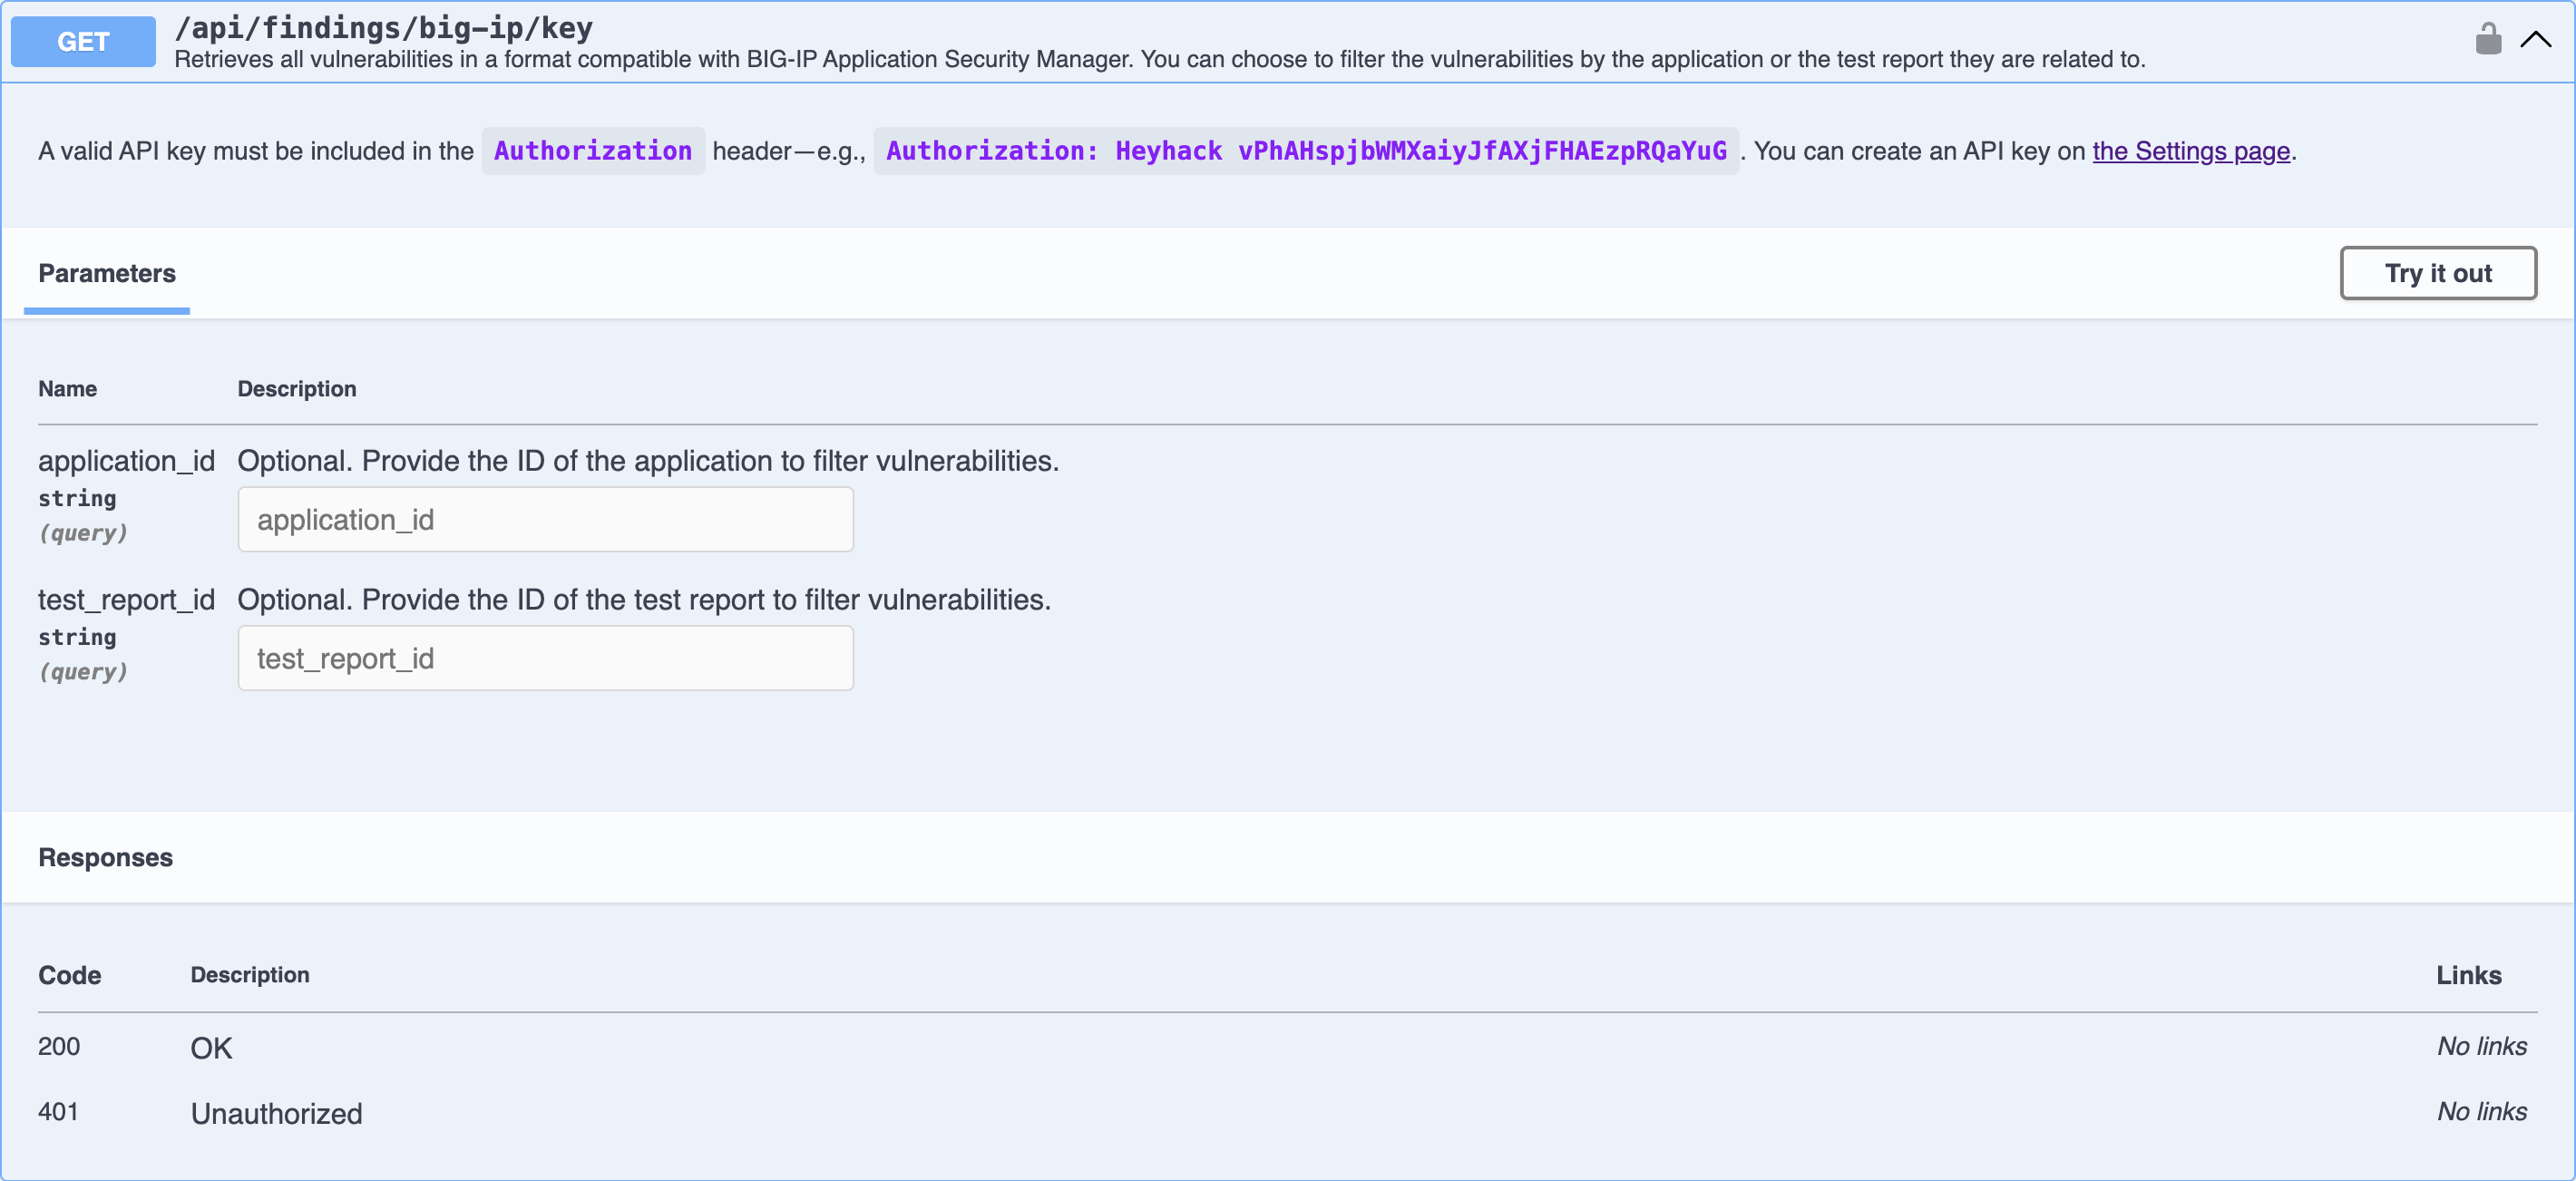Click the Description column header
The image size is (2576, 1181).
(x=296, y=388)
